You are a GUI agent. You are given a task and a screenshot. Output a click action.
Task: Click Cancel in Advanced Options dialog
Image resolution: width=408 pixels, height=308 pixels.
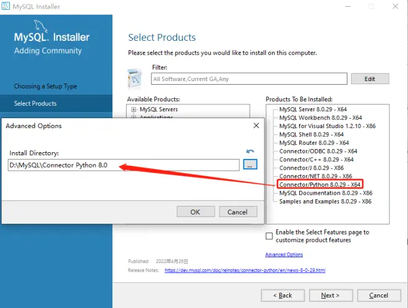(x=238, y=212)
